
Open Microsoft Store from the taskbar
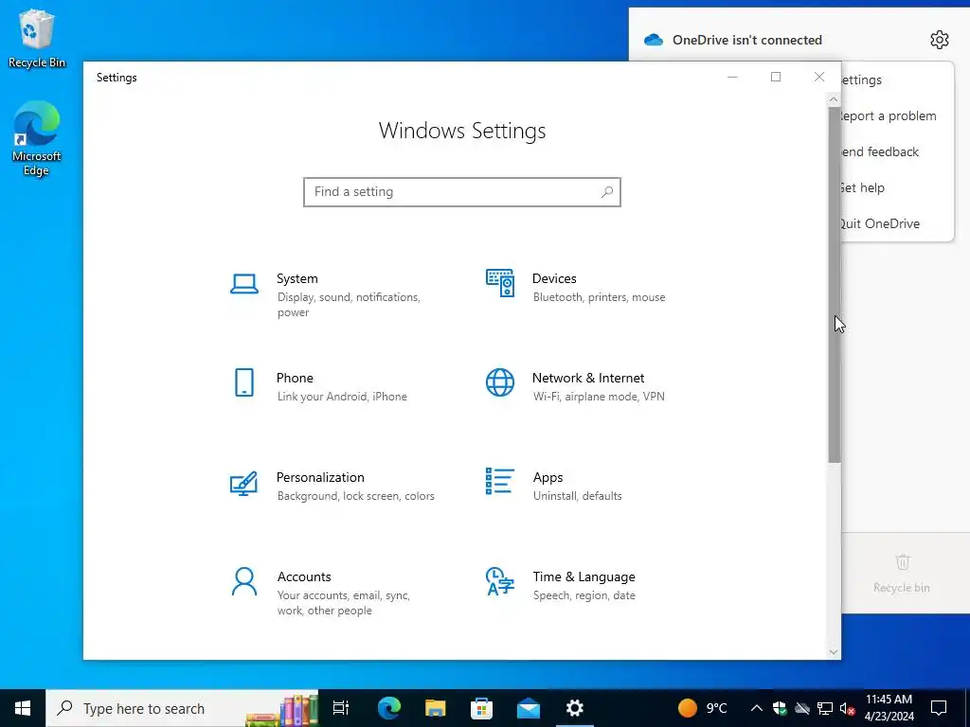click(482, 708)
